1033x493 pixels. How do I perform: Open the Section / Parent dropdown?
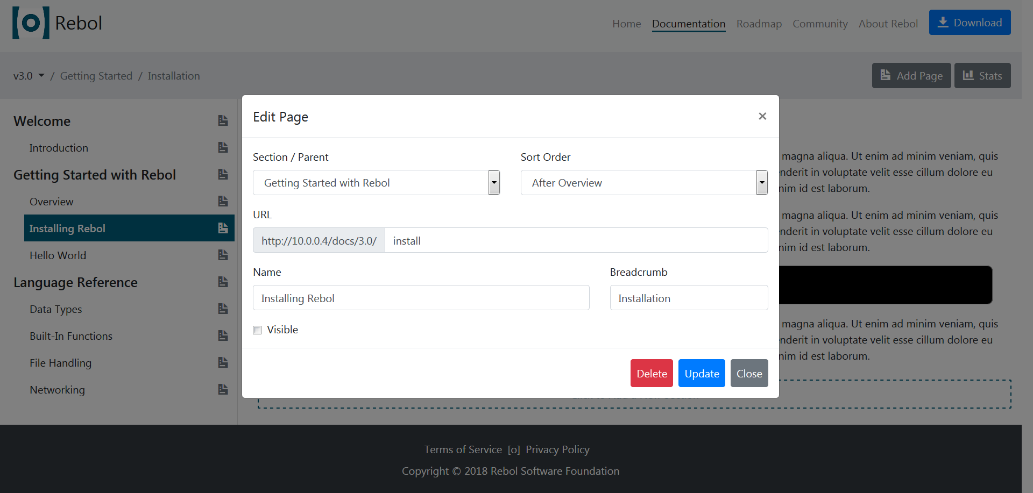[x=377, y=183]
